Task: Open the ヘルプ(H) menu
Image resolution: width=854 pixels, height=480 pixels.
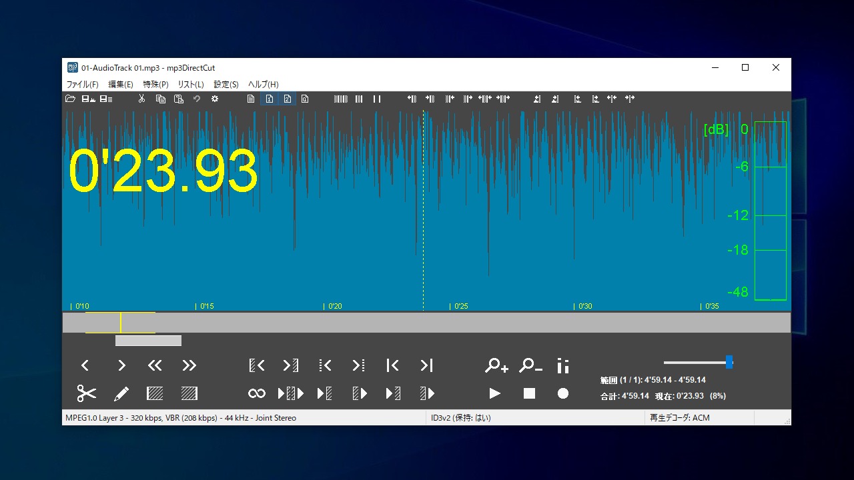Action: tap(264, 85)
